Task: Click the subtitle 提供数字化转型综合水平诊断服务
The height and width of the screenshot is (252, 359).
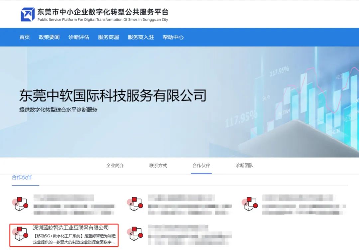Action: (58, 110)
